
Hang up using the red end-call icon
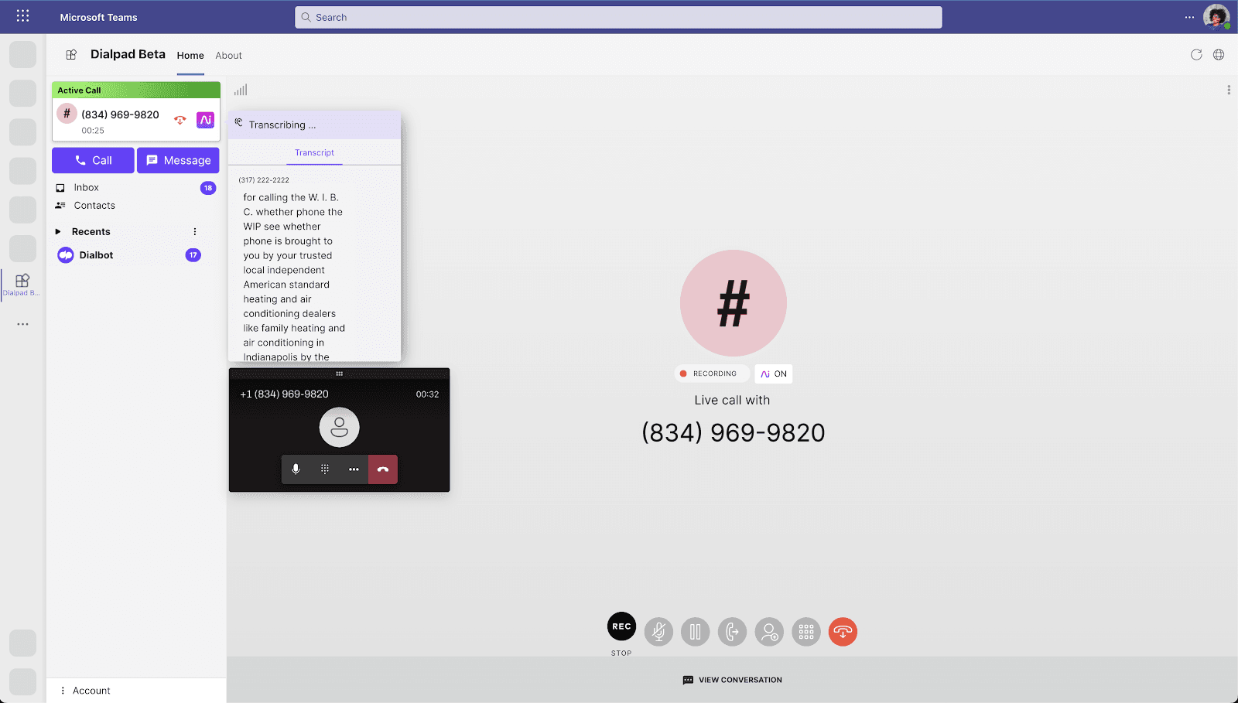coord(843,632)
